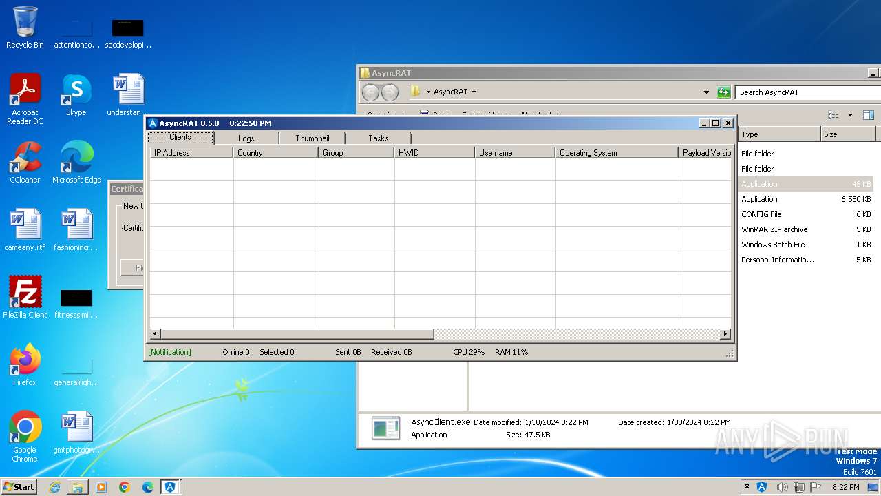This screenshot has width=881, height=496.
Task: Toggle the Explorer preview pane button
Action: coord(869,115)
